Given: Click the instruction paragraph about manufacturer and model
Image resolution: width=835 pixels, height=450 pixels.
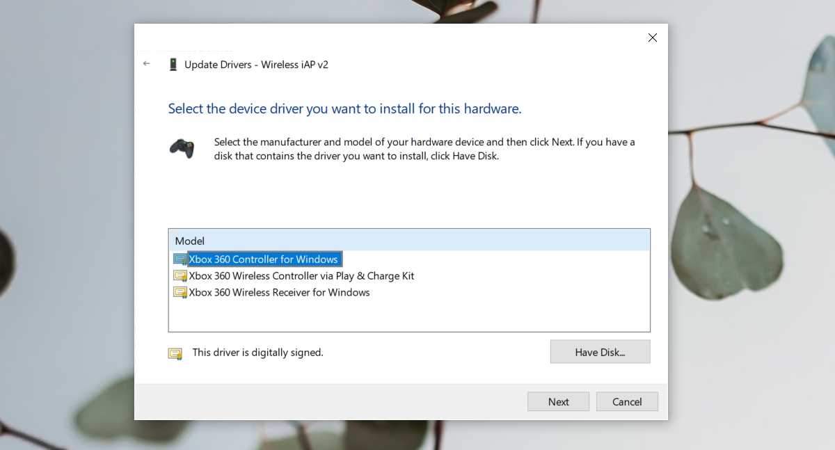Looking at the screenshot, I should click(x=424, y=149).
